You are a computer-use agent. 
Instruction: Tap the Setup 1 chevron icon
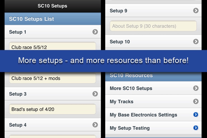[95, 32]
